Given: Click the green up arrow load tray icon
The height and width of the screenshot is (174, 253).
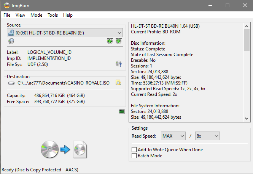Looking at the screenshot, I should point(110,41).
